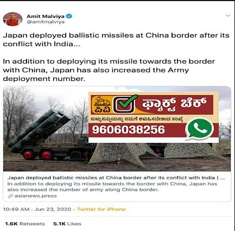Click the 10:49 AM timestamp
Viewport: 235px width, 231px height.
tap(16, 209)
